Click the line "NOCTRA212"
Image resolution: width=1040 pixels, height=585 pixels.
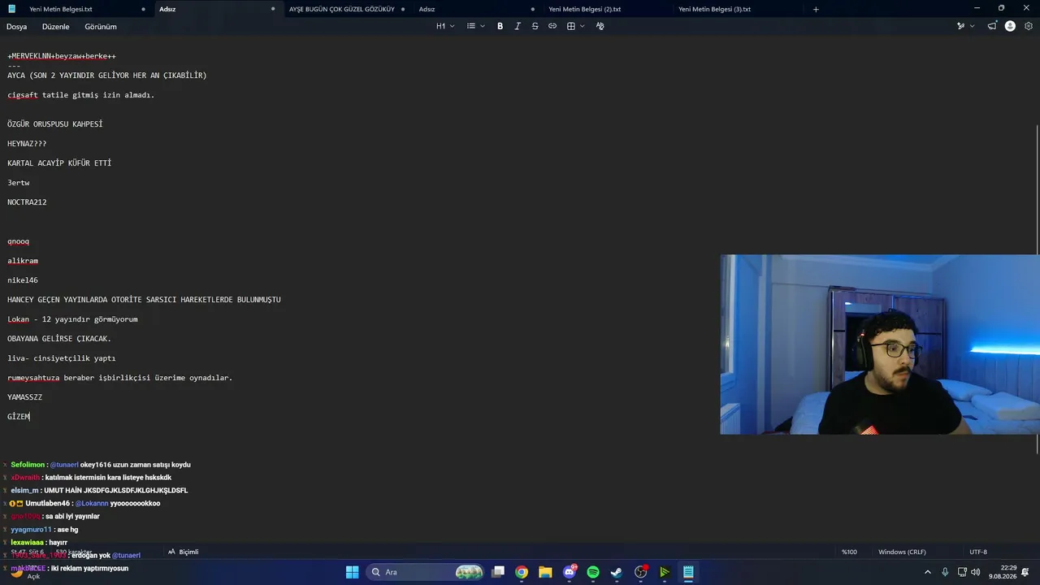27,202
